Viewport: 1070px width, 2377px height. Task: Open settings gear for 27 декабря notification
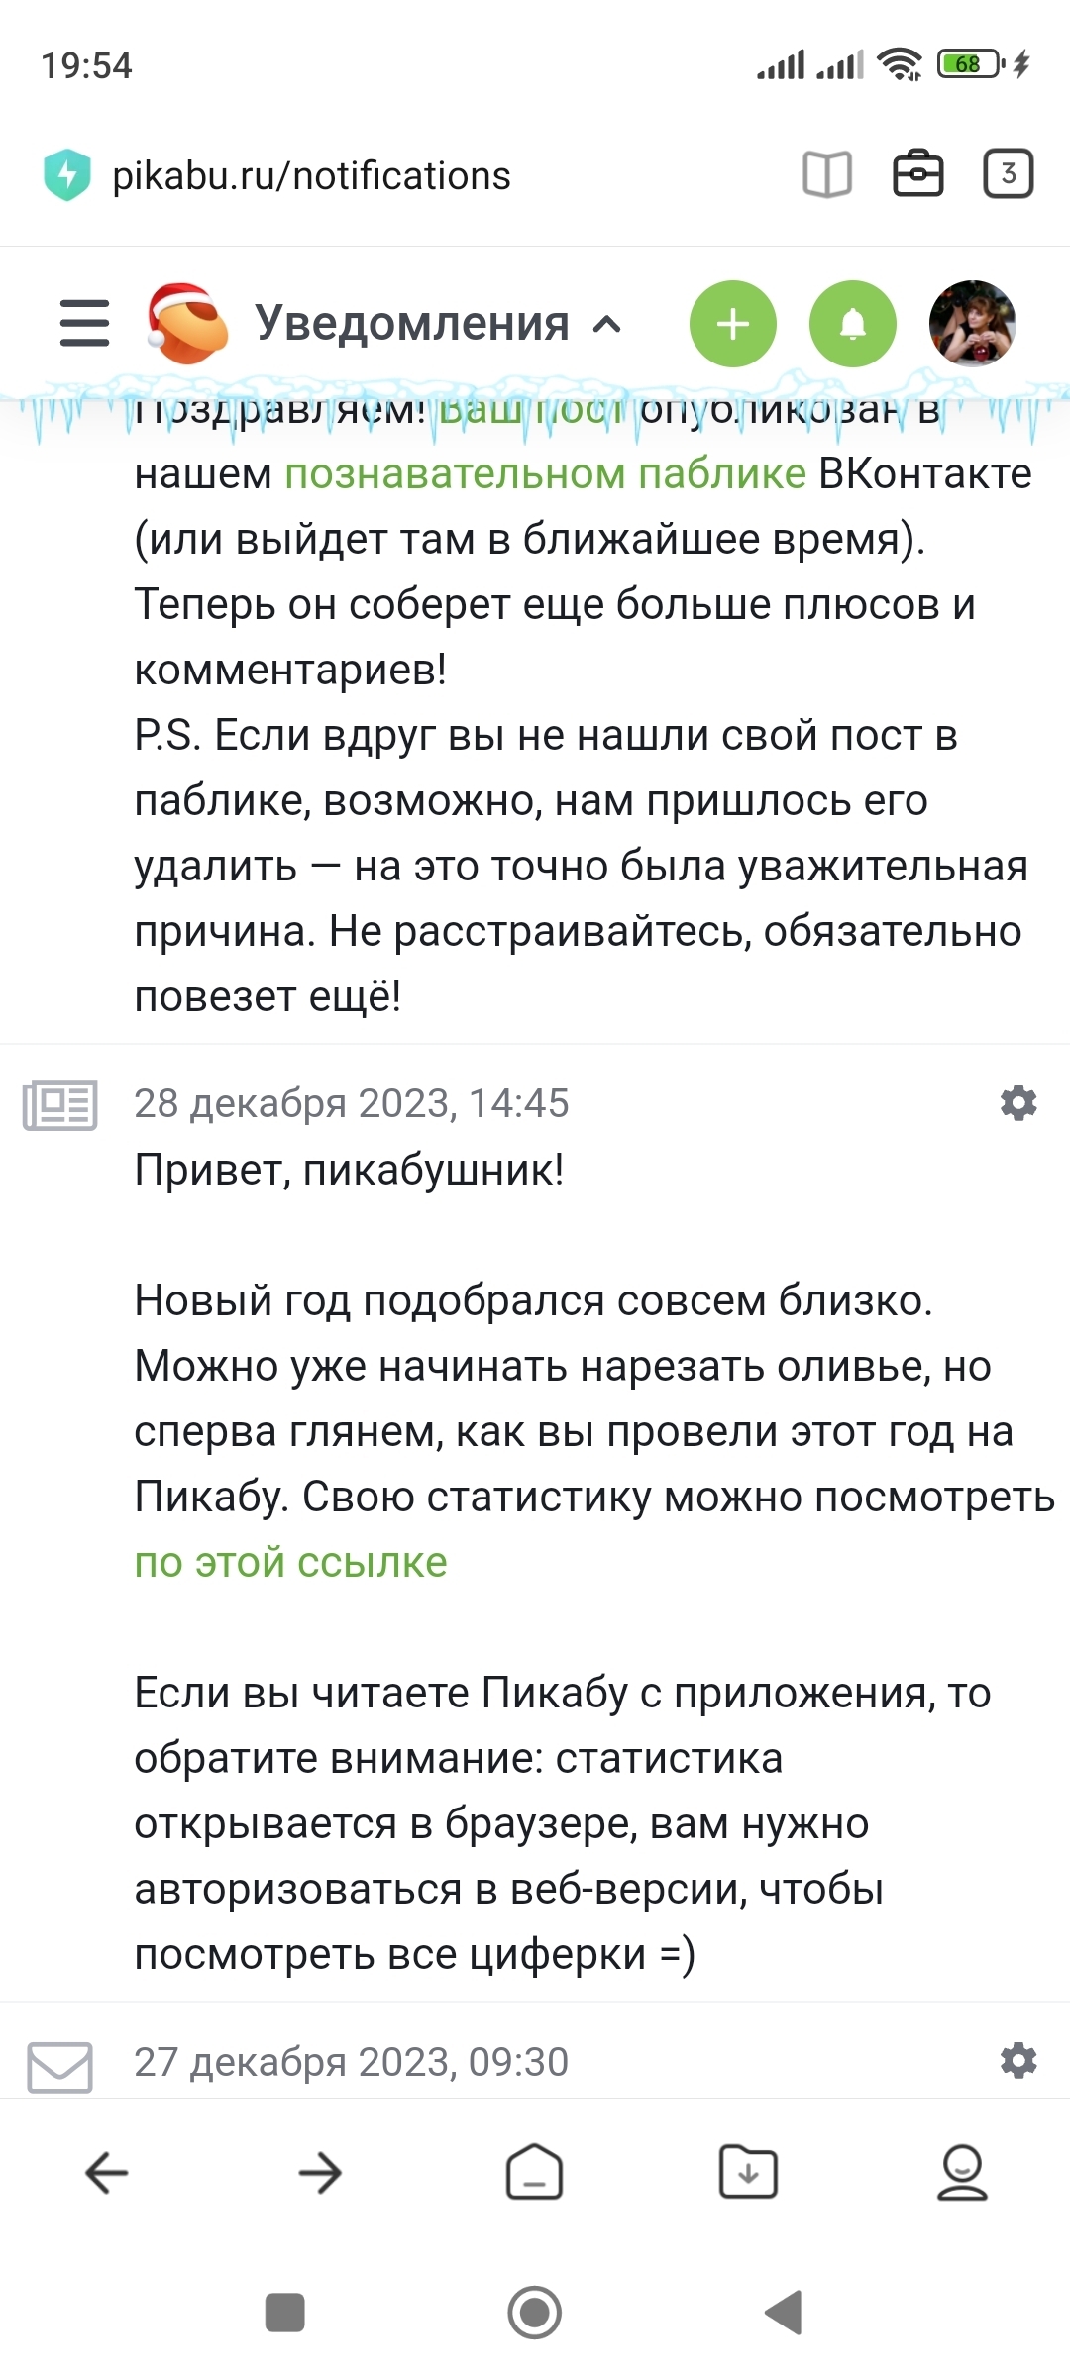point(1017,2061)
